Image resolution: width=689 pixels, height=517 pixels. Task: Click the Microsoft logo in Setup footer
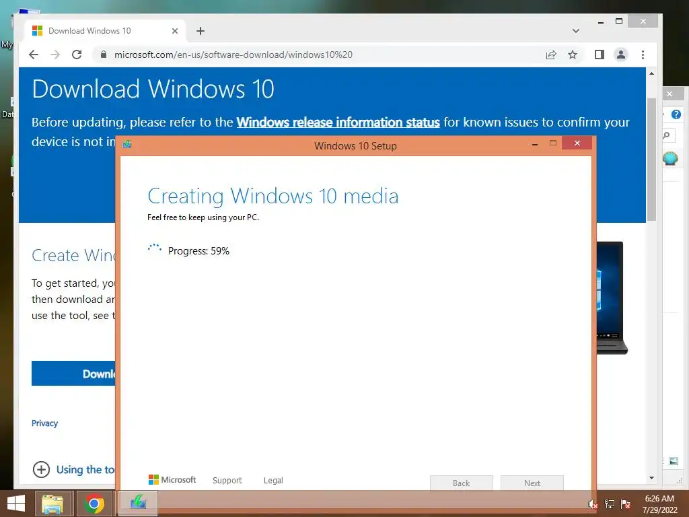(172, 479)
